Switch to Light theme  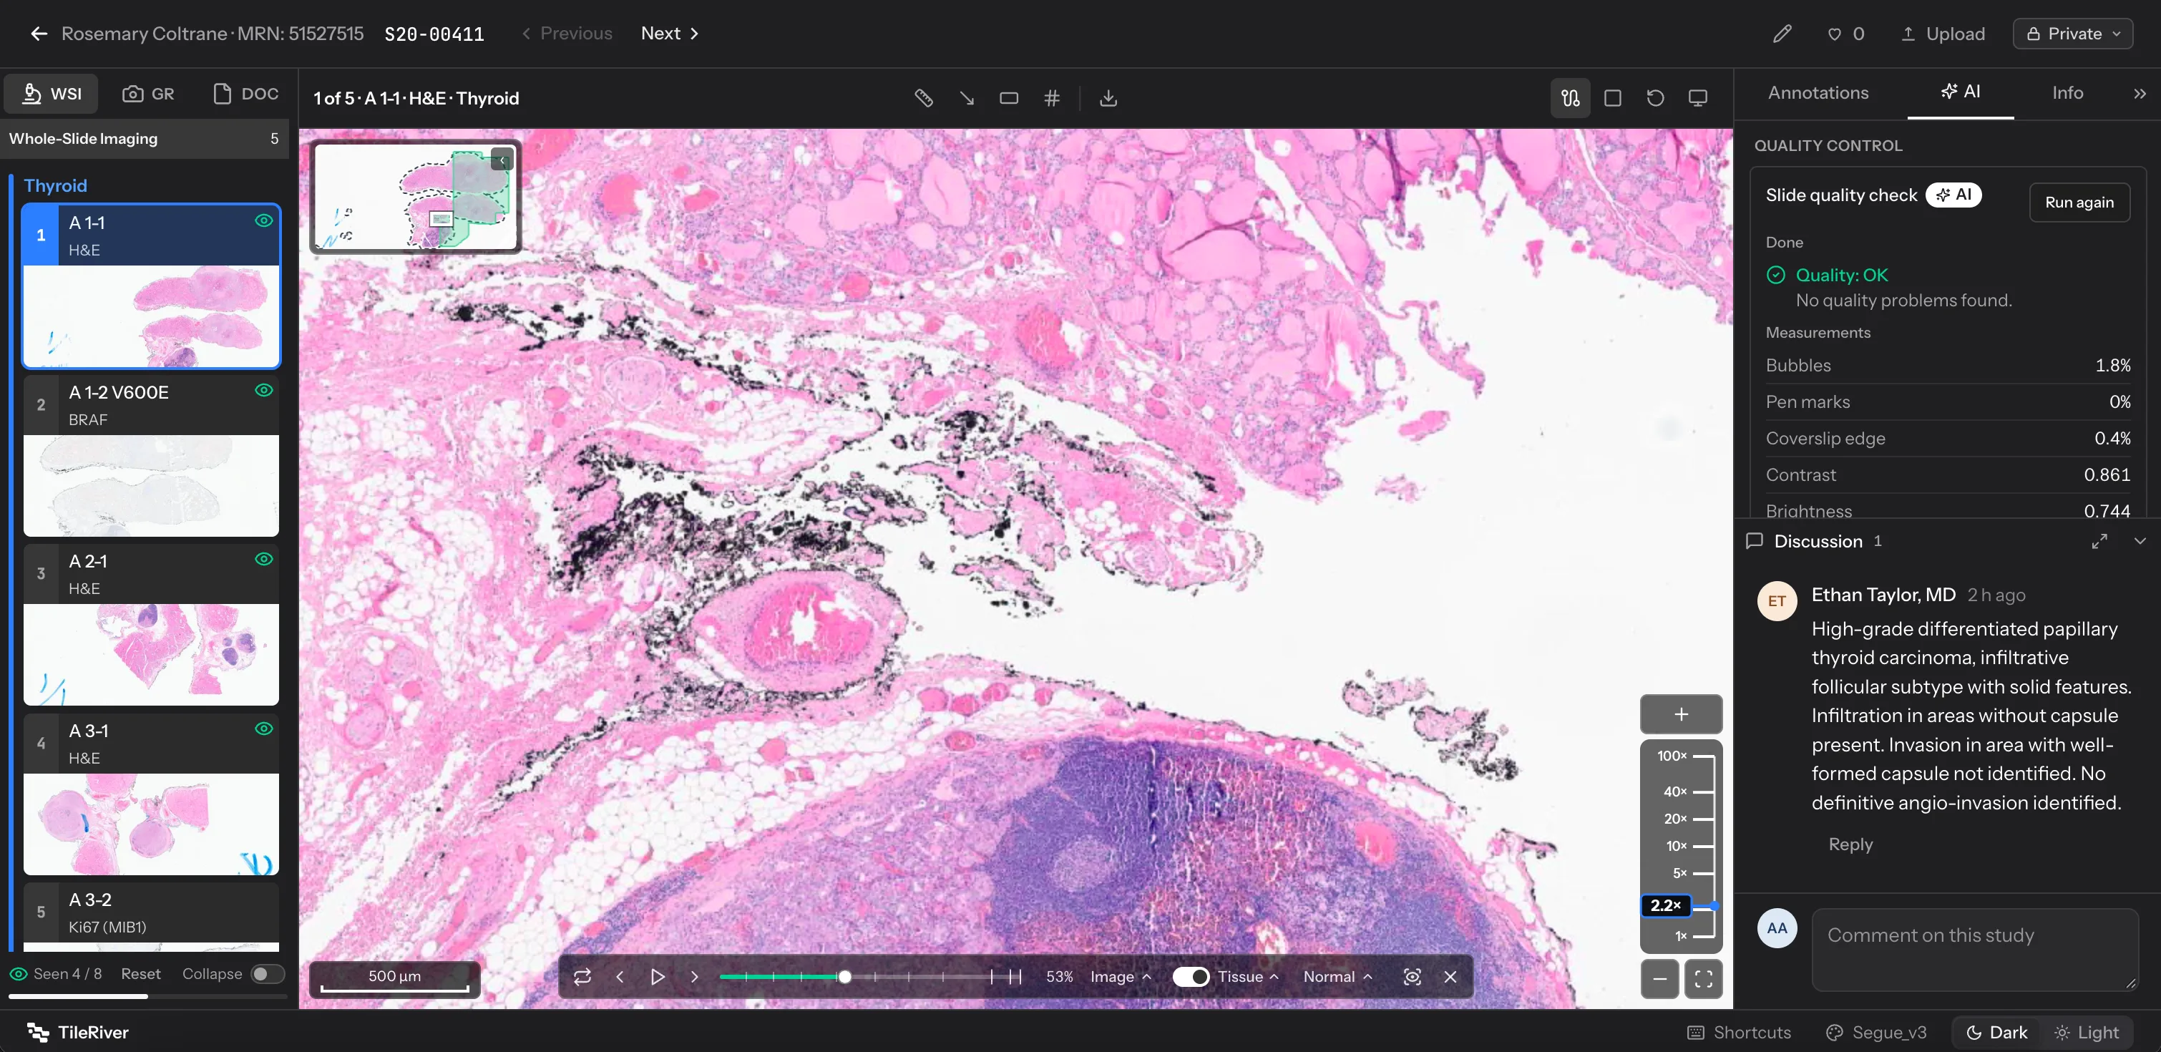[x=2087, y=1032]
